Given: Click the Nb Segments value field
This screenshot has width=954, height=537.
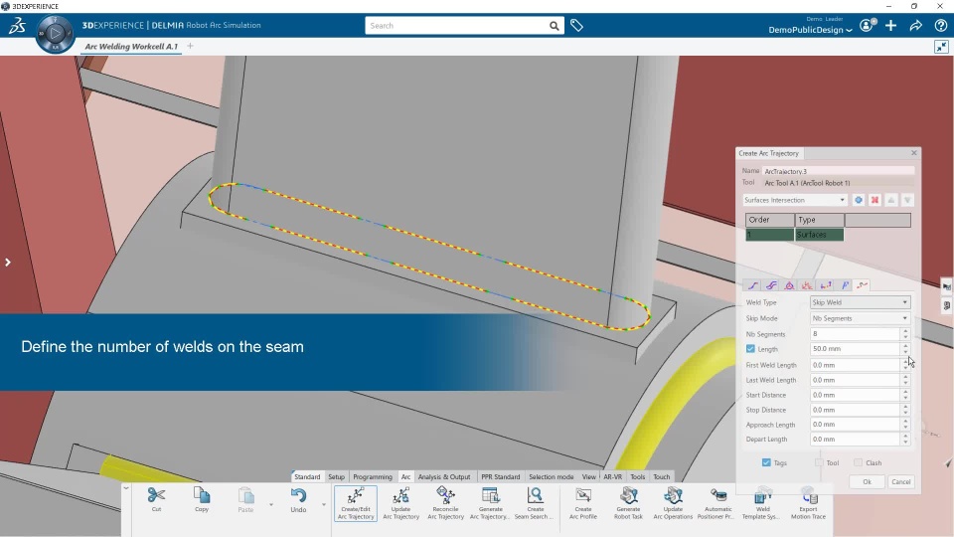Looking at the screenshot, I should [855, 334].
